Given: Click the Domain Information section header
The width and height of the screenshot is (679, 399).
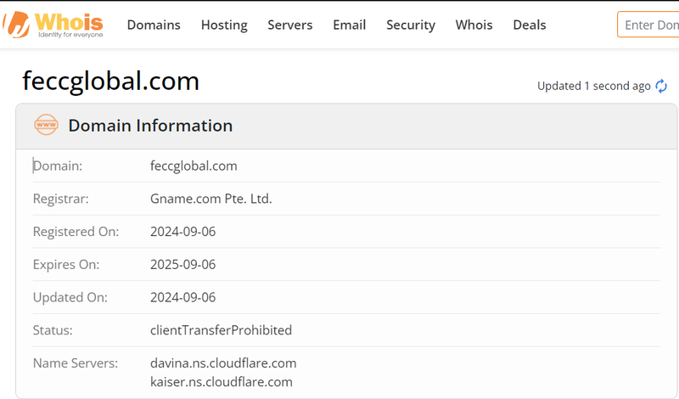Looking at the screenshot, I should tap(150, 125).
